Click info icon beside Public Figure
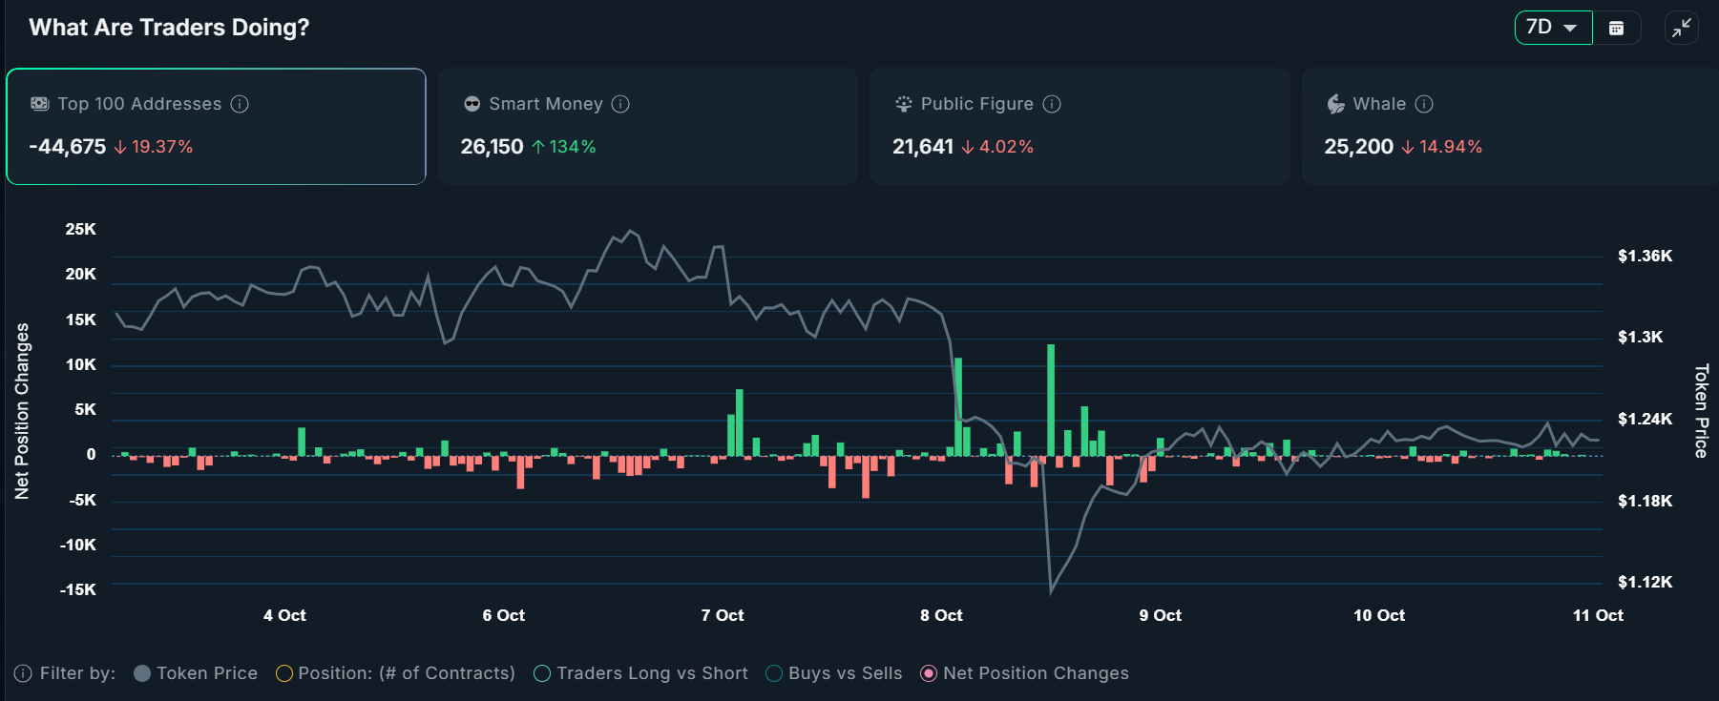This screenshot has height=701, width=1719. pos(1052,104)
